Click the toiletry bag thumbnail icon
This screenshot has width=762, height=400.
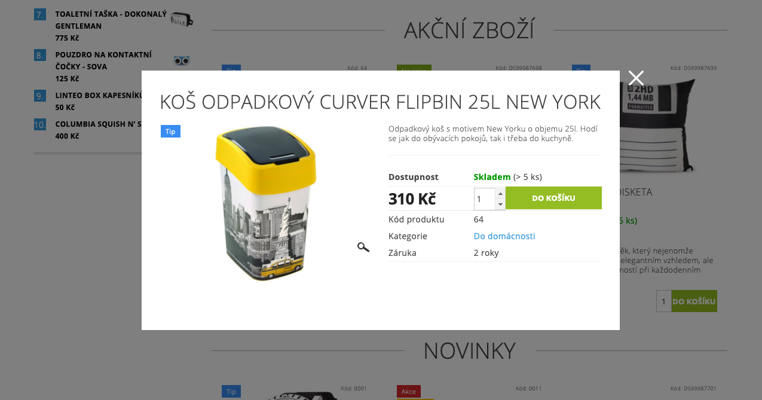181,19
